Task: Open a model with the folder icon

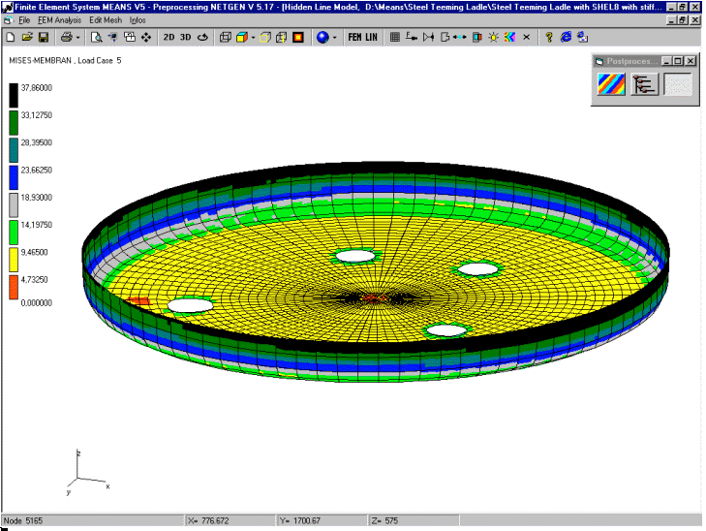Action: tap(27, 38)
